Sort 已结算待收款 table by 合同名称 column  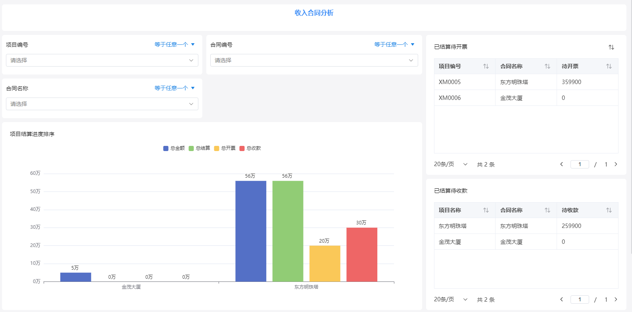pos(547,210)
